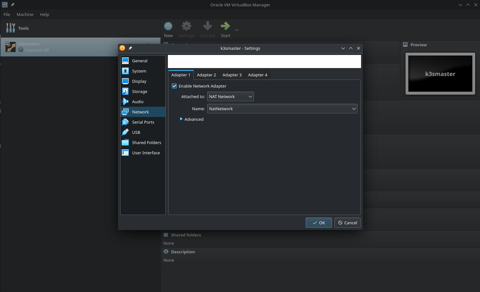Click the Preview panel heading

pyautogui.click(x=419, y=45)
